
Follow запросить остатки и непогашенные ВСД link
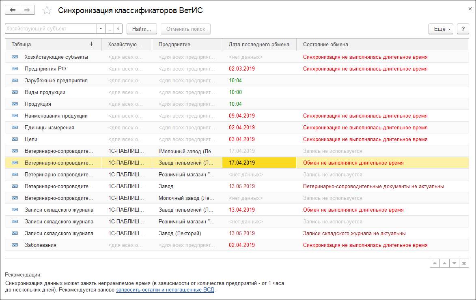pyautogui.click(x=165, y=290)
